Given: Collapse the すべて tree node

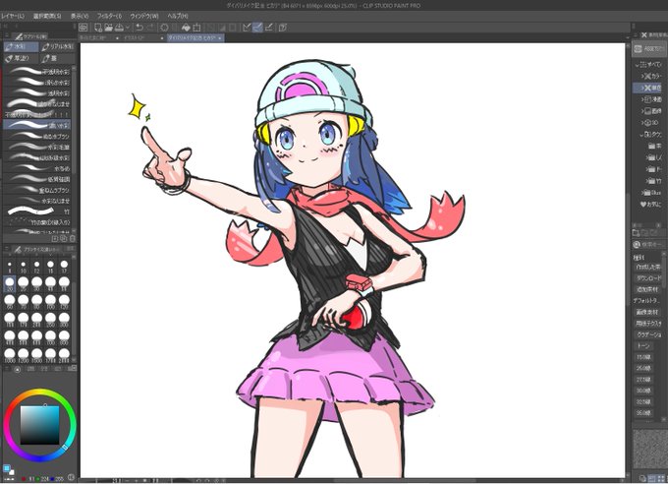Looking at the screenshot, I should [x=638, y=65].
